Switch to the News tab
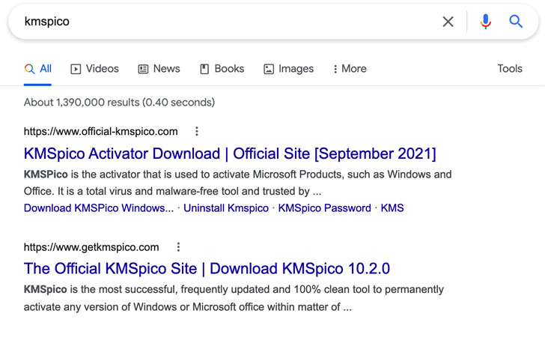 (159, 69)
